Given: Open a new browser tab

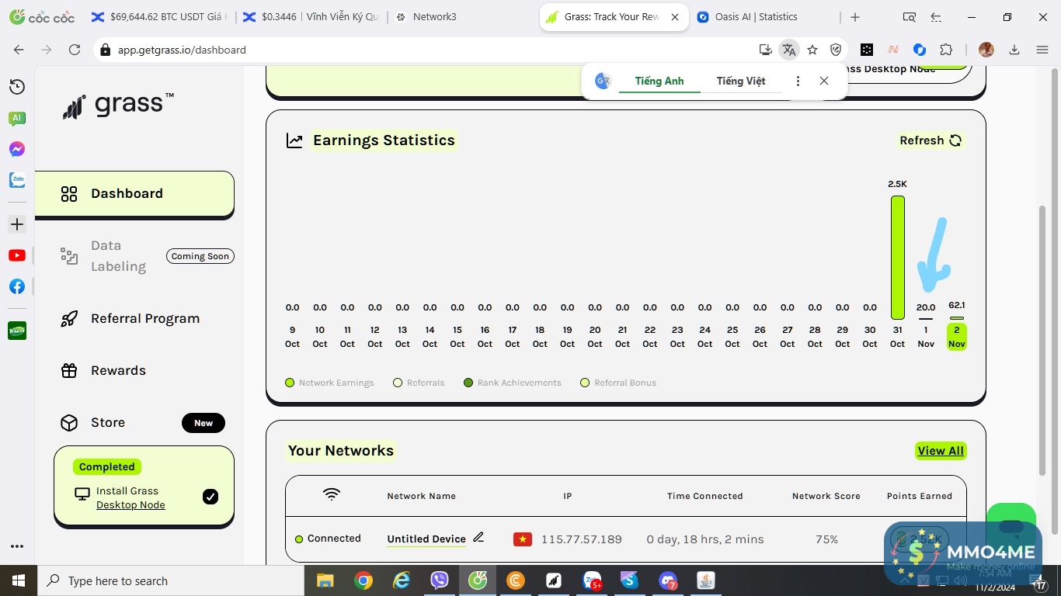Looking at the screenshot, I should (855, 17).
